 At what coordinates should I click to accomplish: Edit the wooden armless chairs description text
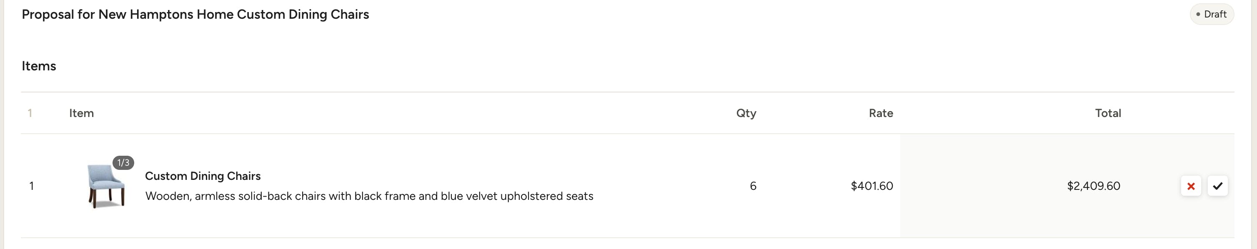pos(369,197)
